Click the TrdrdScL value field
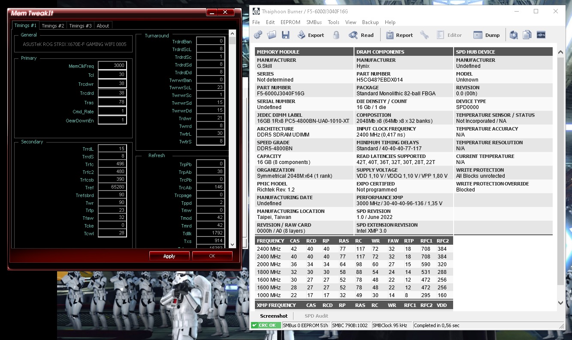Screen dimensions: 572x340 click(x=211, y=49)
